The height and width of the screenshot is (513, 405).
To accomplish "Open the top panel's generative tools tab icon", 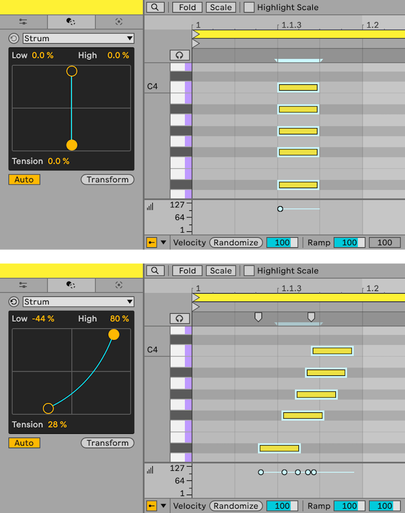I will [119, 22].
